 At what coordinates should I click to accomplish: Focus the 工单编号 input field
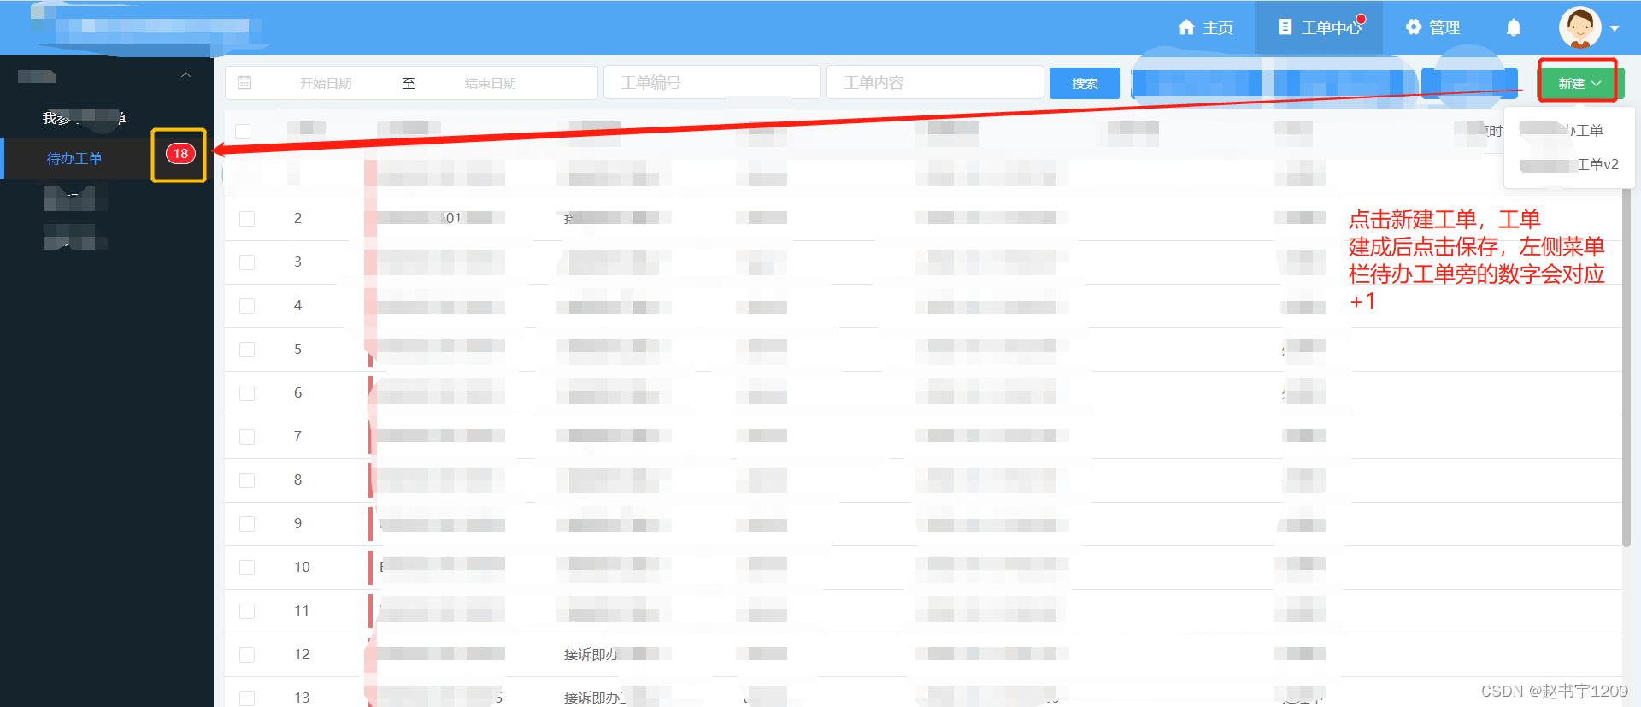(x=712, y=82)
